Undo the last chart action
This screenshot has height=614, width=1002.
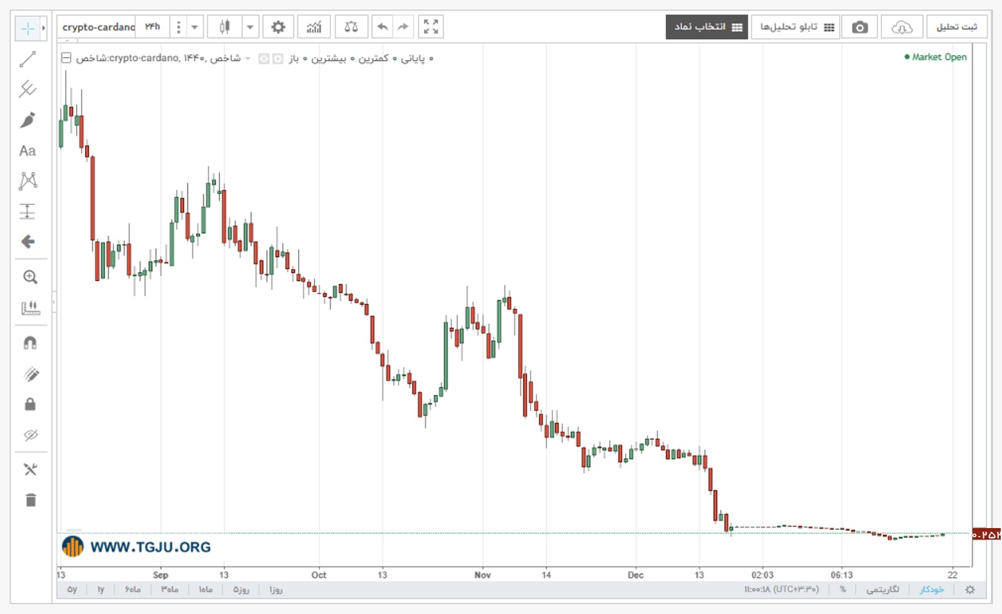(x=382, y=27)
